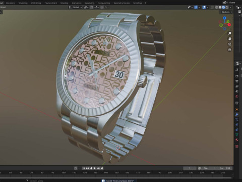
Task: Click the hand pan view icon
Action: point(229,39)
